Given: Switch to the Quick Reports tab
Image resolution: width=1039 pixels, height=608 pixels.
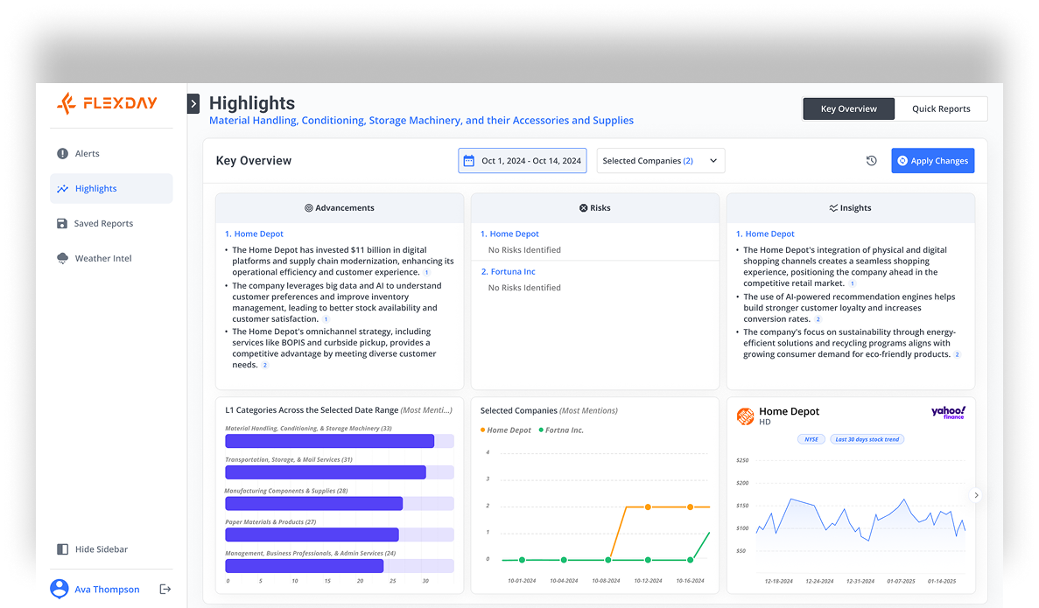Looking at the screenshot, I should pos(941,108).
